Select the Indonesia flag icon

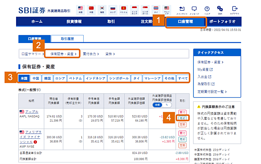pyautogui.click(x=134, y=10)
